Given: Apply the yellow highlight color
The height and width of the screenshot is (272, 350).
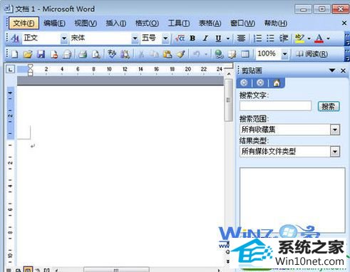Looking at the screenshot, I should 299,38.
